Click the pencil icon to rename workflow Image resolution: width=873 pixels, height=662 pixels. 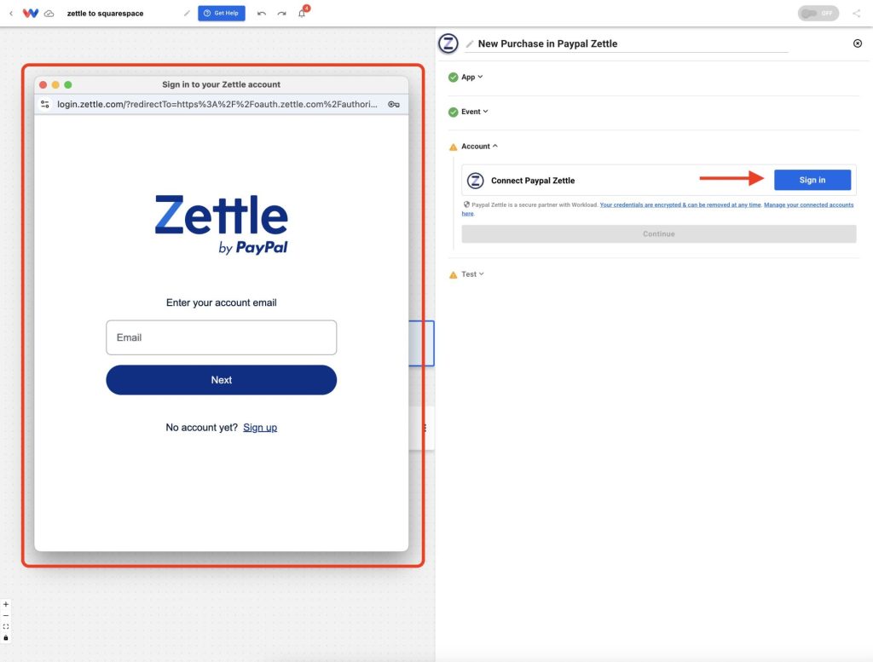[187, 14]
